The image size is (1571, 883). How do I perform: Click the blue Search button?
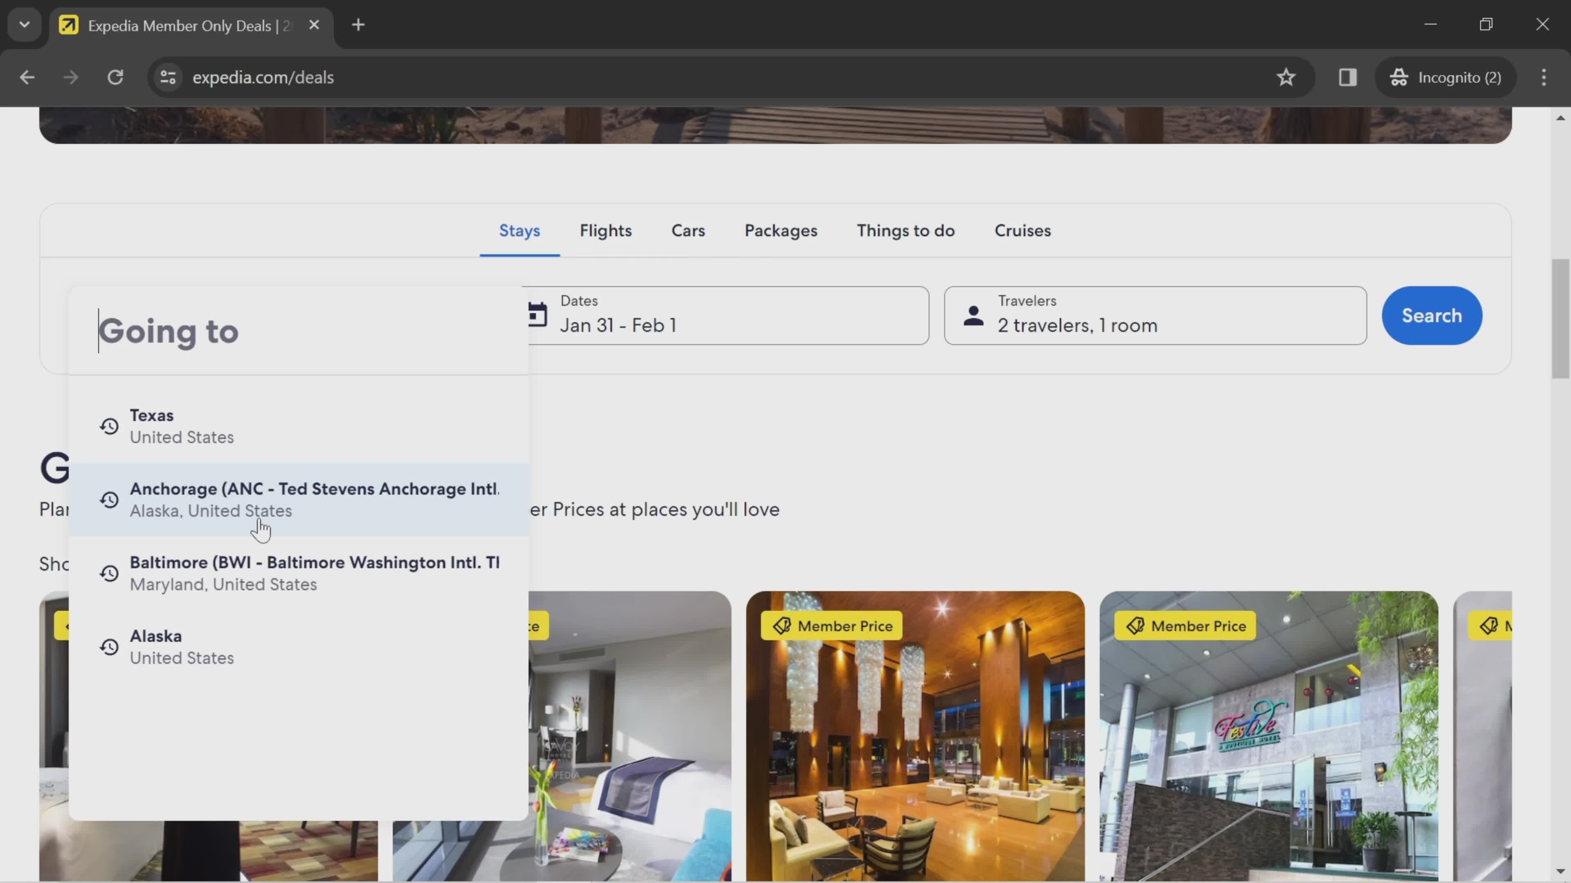(x=1431, y=316)
